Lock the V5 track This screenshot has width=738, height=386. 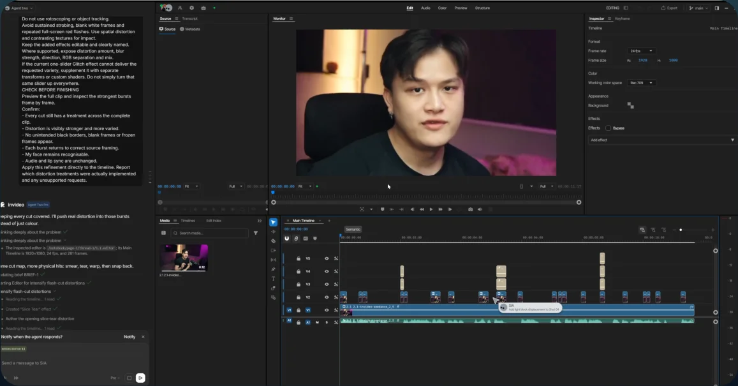[x=299, y=258]
